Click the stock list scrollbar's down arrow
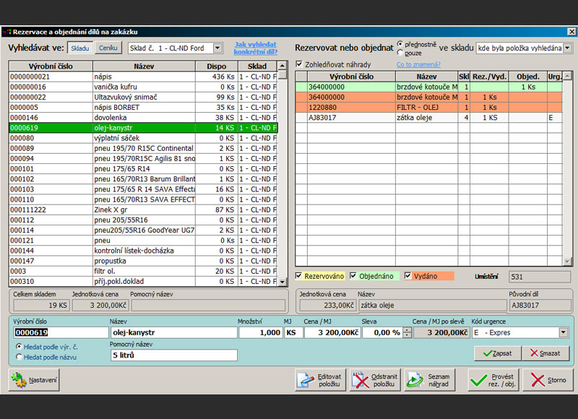Viewport: 578px width, 419px height. (282, 282)
